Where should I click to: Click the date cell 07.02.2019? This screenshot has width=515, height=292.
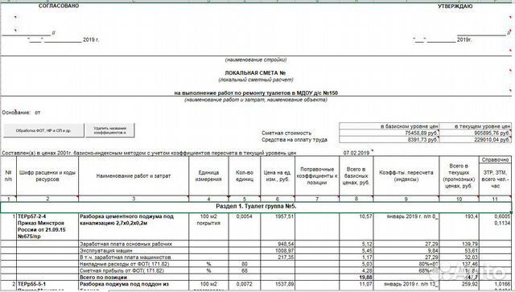(x=356, y=153)
